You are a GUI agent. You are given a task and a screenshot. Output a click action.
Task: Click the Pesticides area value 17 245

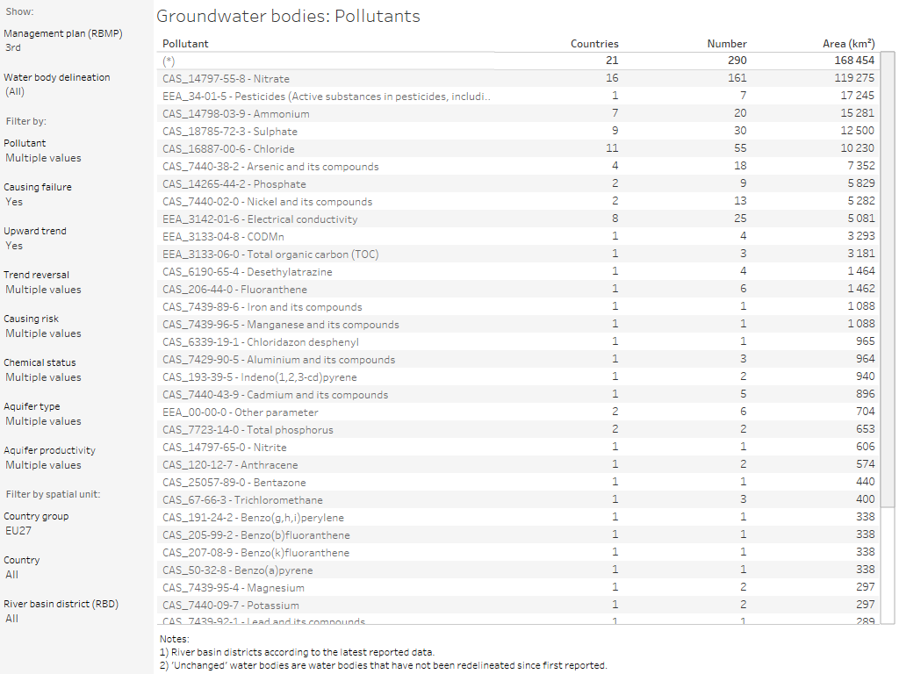857,96
